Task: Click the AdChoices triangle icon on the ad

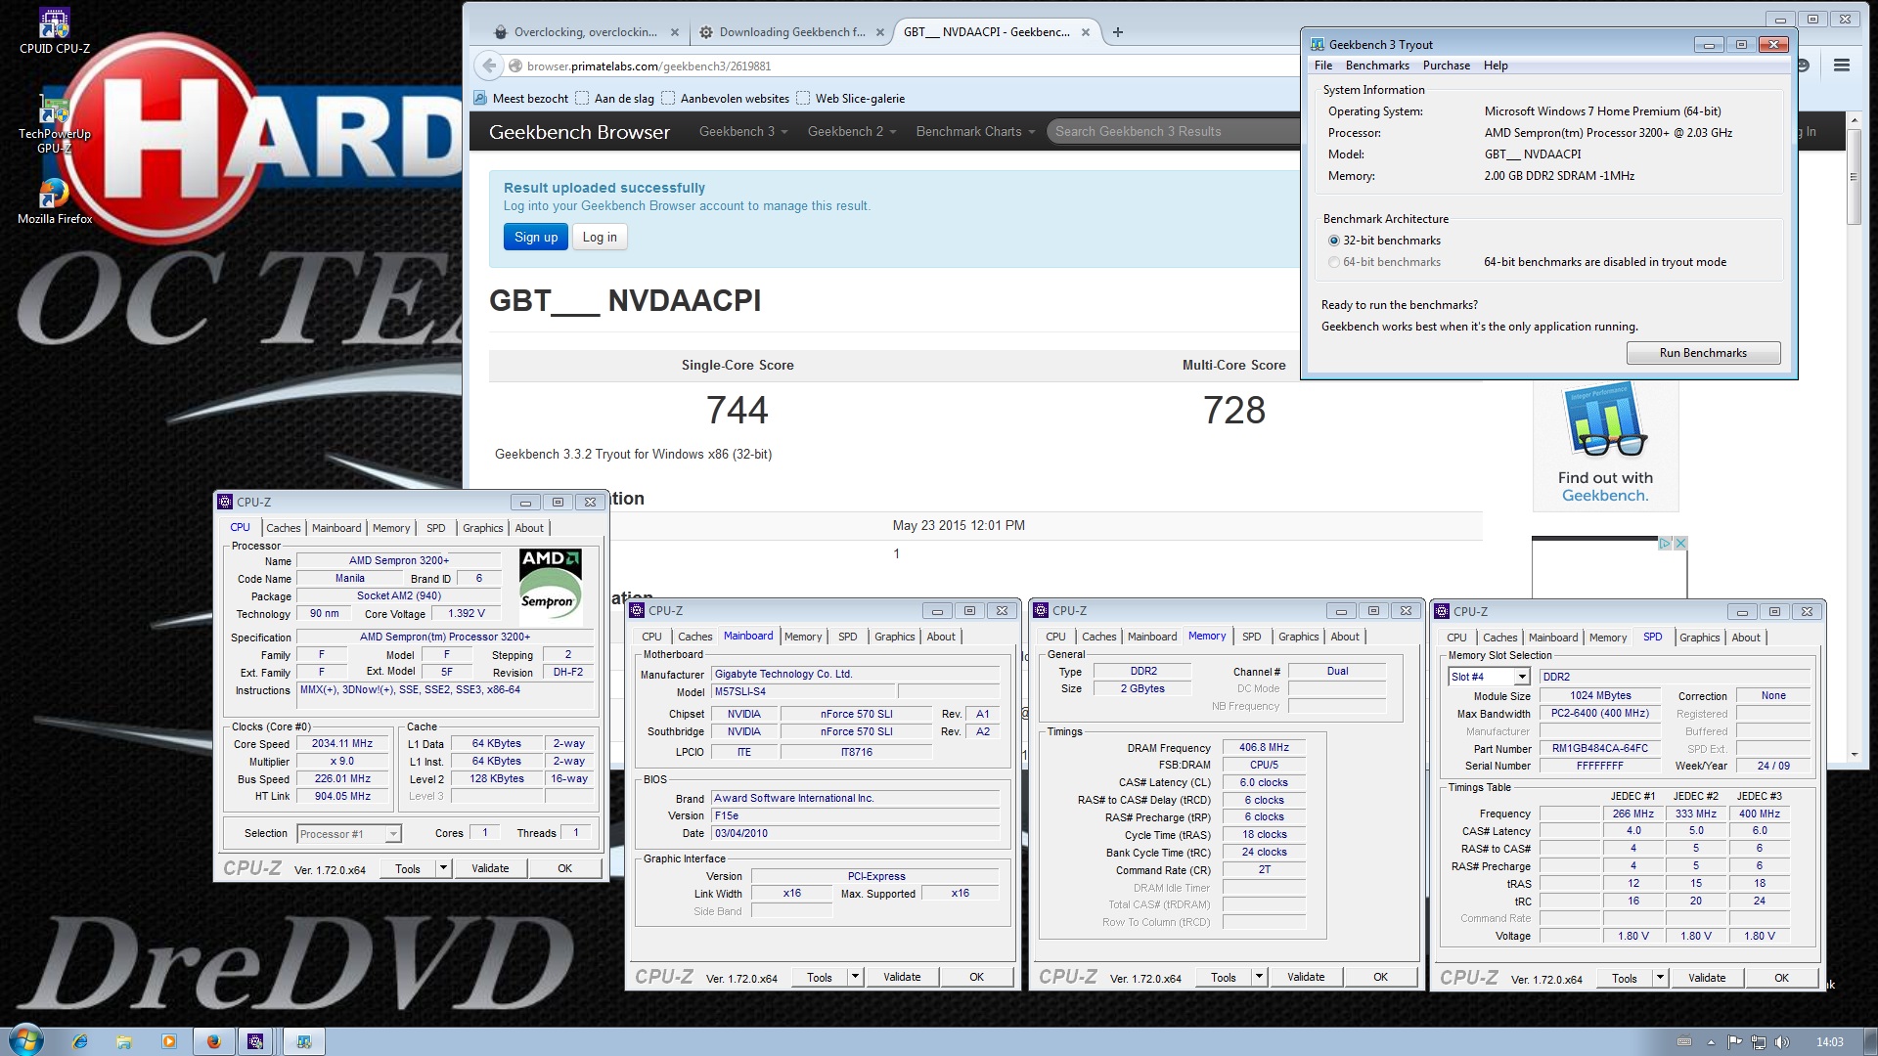Action: click(1665, 543)
